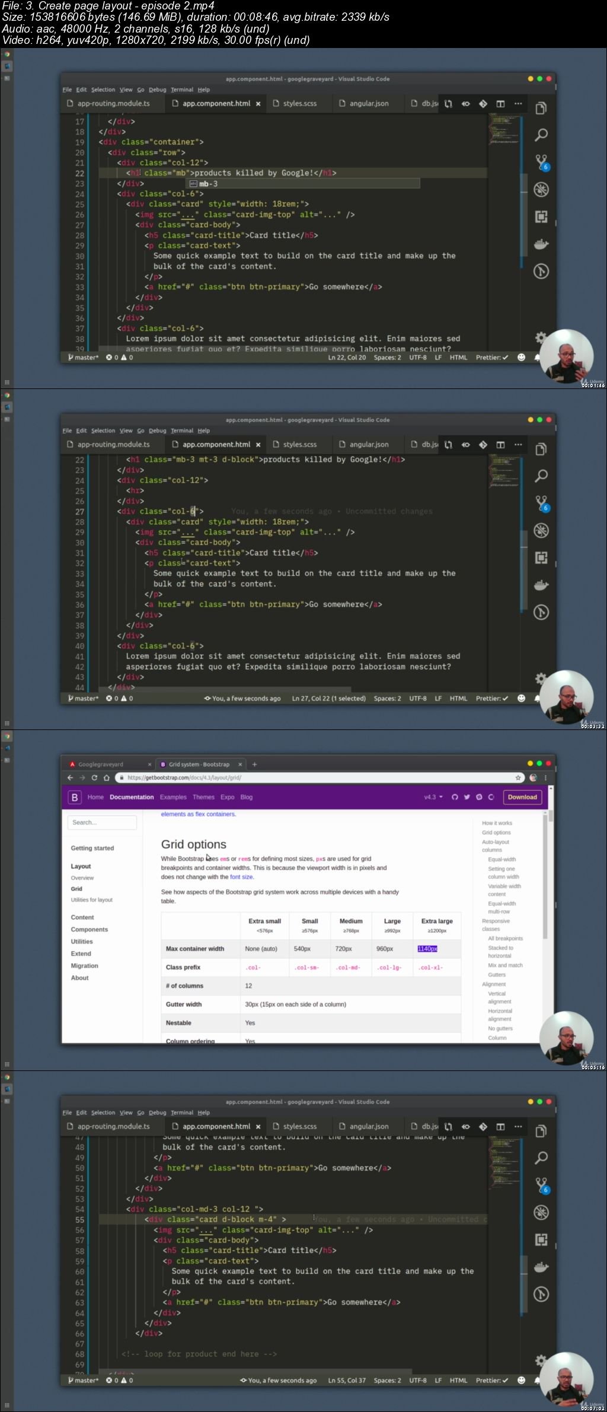Open a new Chrome tab with plus
Image resolution: width=607 pixels, height=1412 pixels.
pos(254,764)
